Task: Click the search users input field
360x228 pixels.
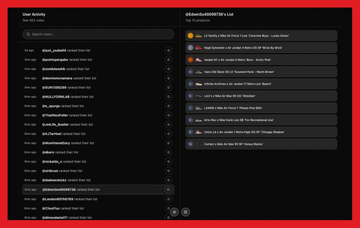Action: (98, 34)
